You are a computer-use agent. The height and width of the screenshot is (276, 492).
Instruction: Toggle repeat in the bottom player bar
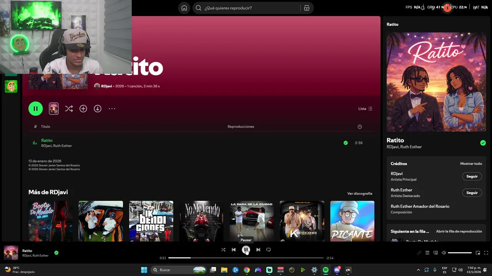(269, 250)
